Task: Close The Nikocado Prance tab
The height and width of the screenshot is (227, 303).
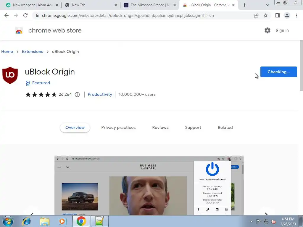Action: coord(175,5)
